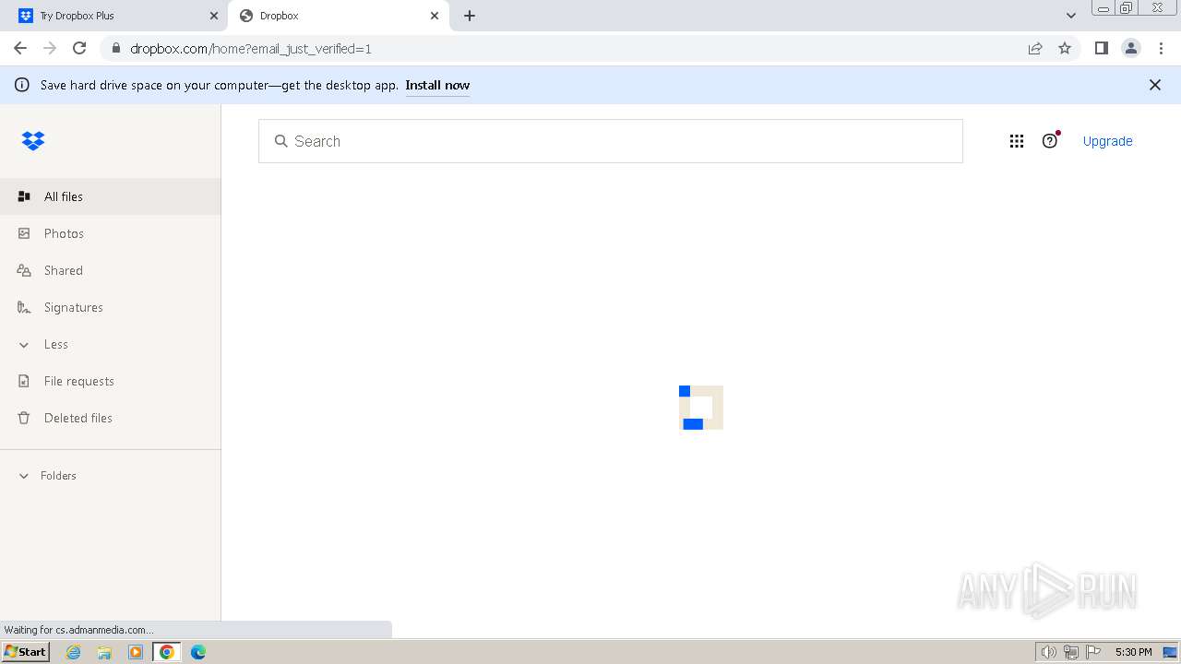Open File requests in sidebar
This screenshot has width=1181, height=664.
pyautogui.click(x=110, y=381)
